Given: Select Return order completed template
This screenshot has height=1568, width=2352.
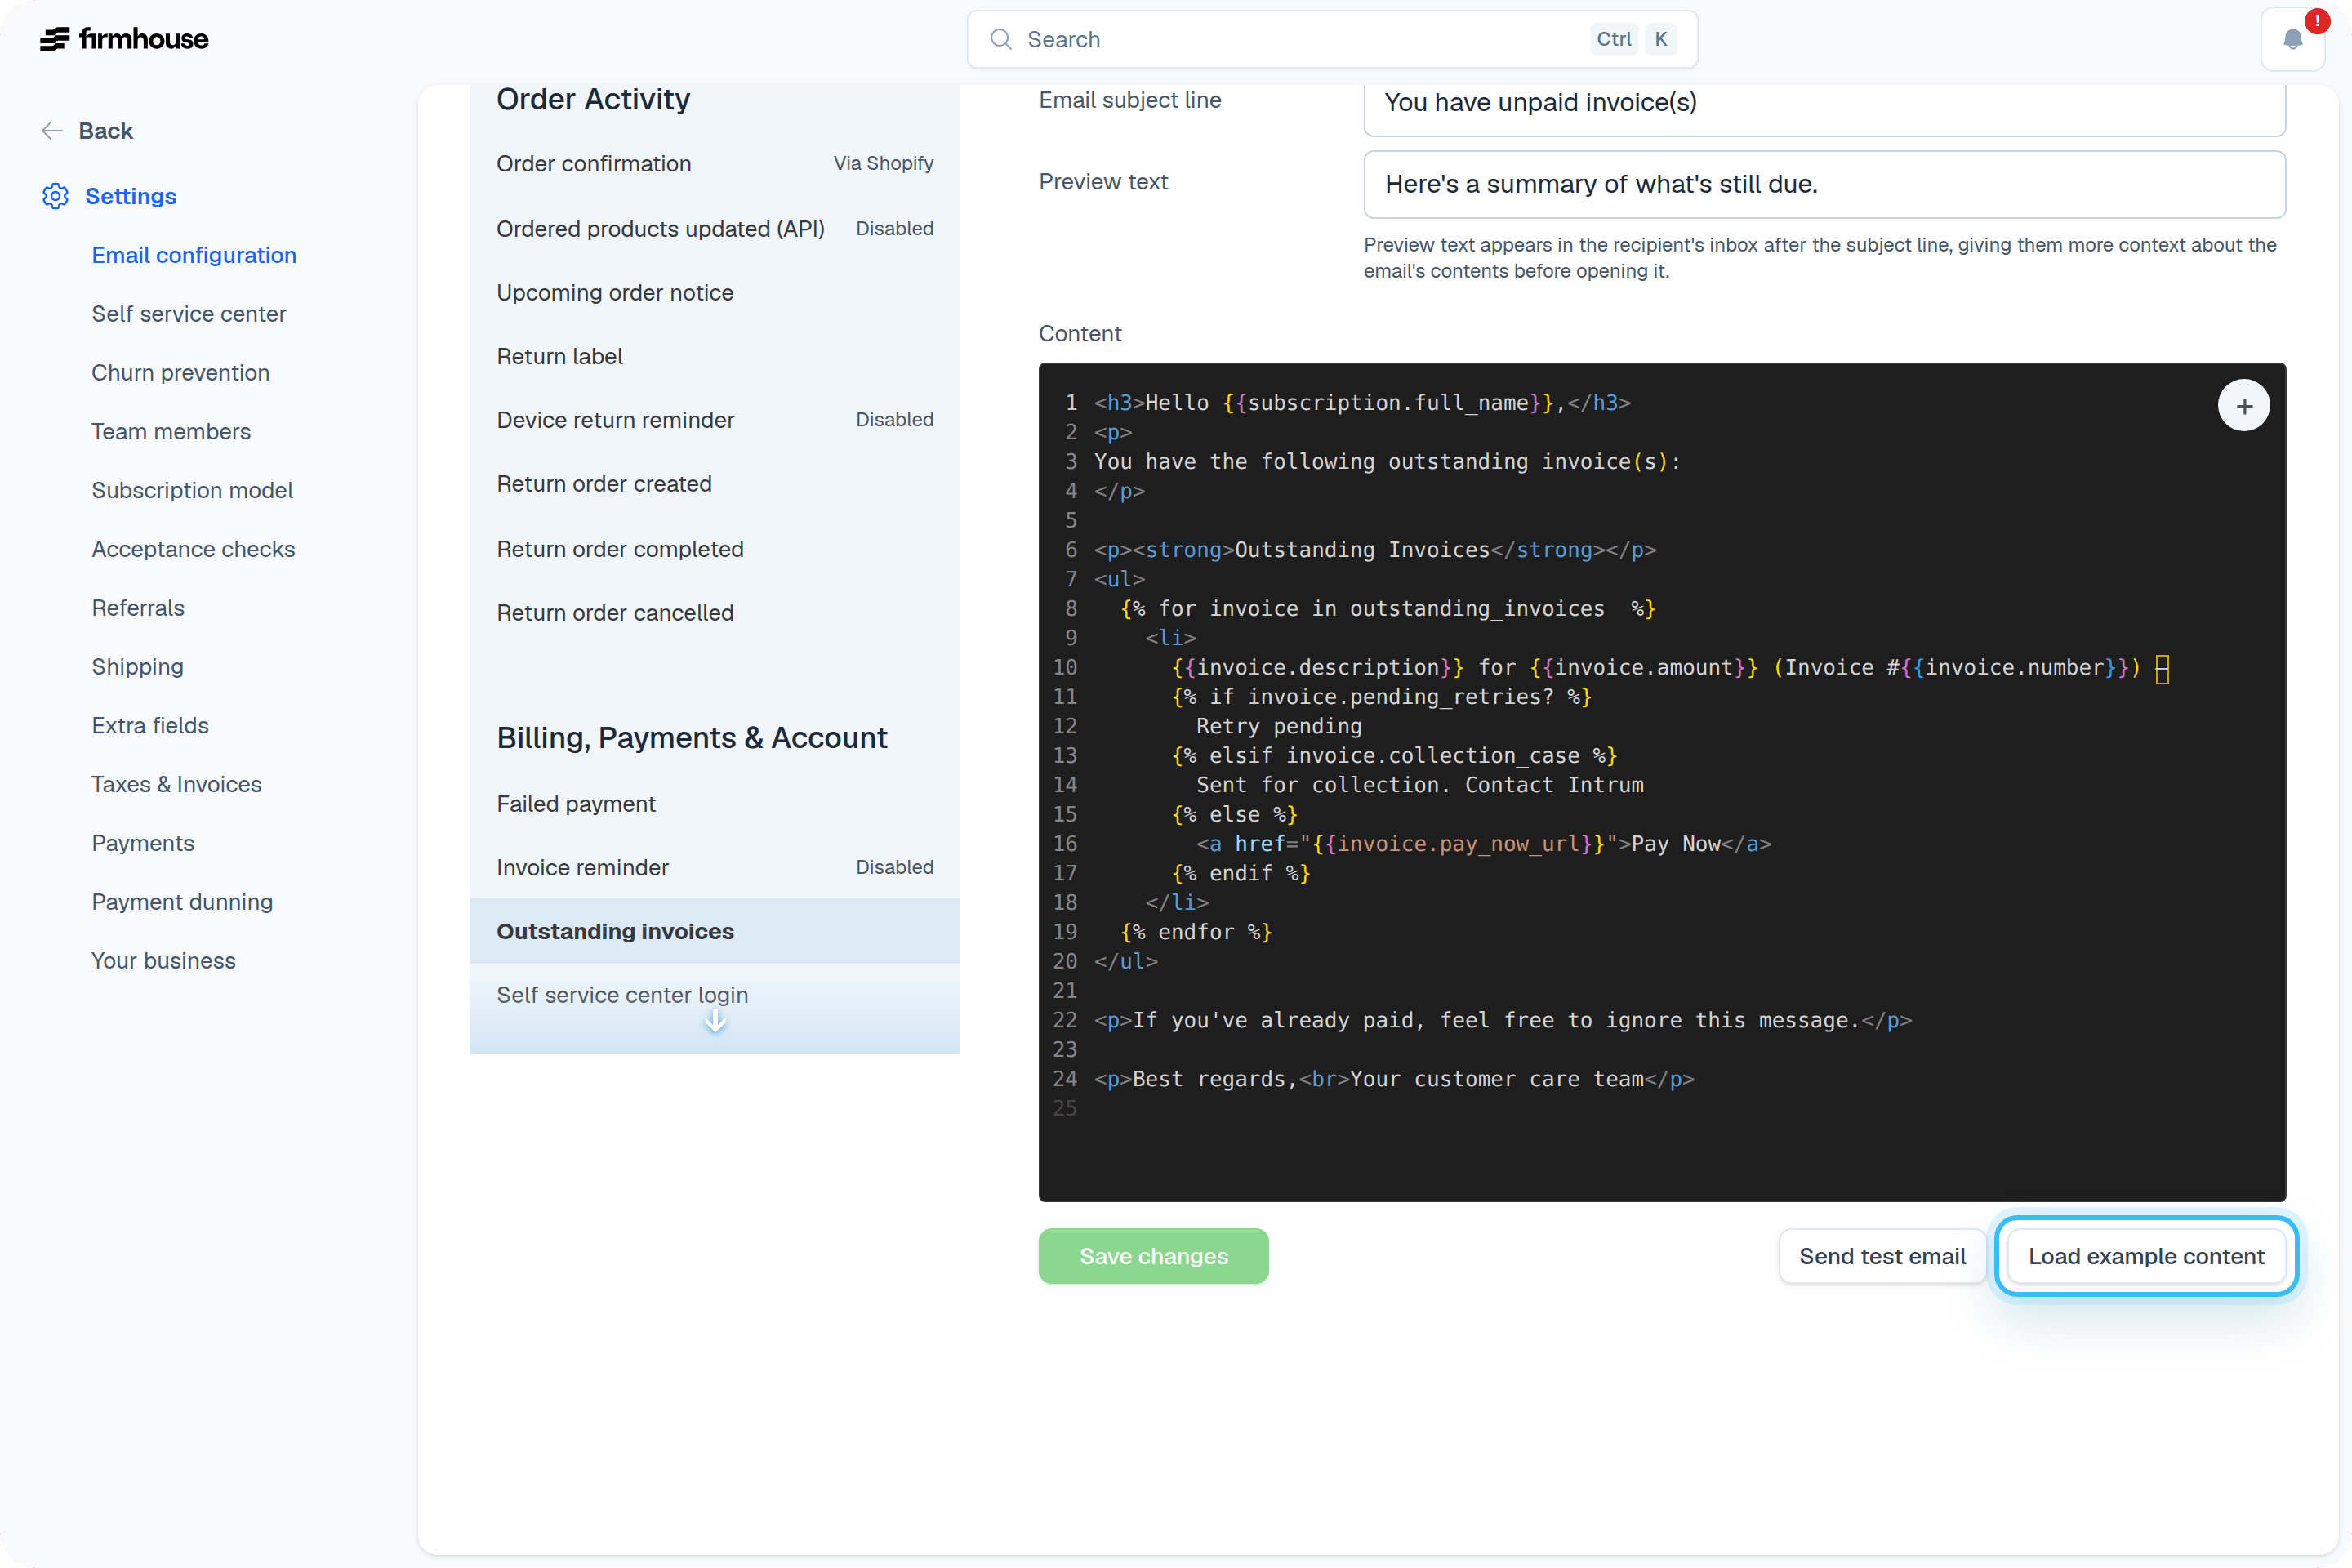Looking at the screenshot, I should point(715,549).
